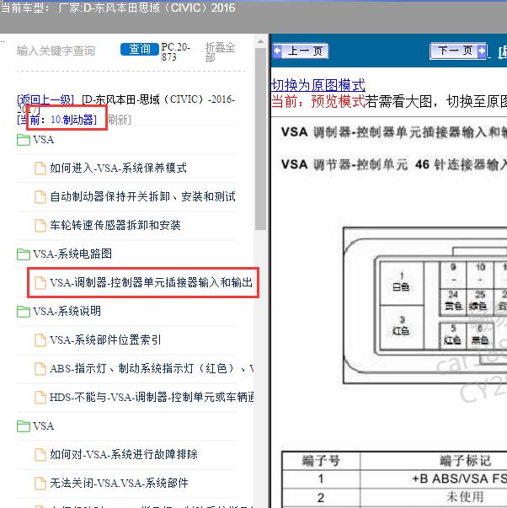Click terminal row 1 in table
Viewport: 507px width, 508px height.
point(394,479)
